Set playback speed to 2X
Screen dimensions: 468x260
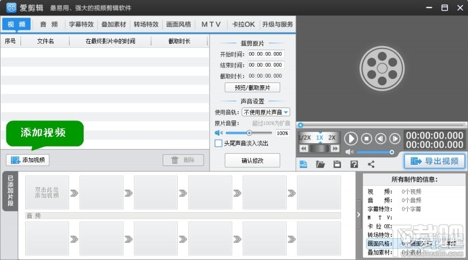click(x=332, y=138)
